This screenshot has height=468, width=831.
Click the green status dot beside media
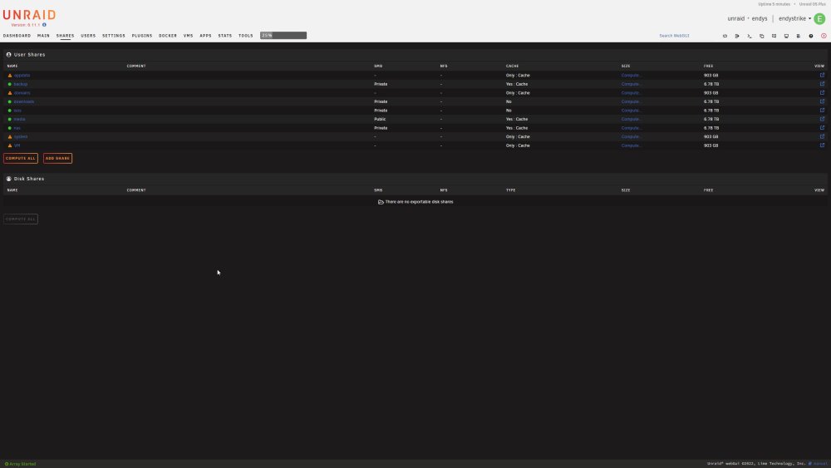tap(9, 119)
